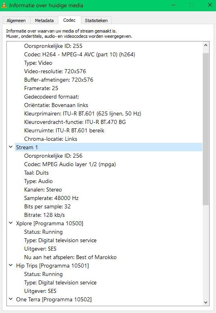Collapse One Terra [Programma 10502] node
Screen dimensions: 216x313
[11, 299]
